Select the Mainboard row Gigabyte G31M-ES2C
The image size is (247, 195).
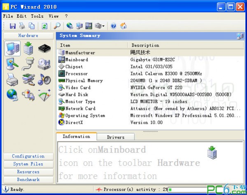click(x=150, y=60)
